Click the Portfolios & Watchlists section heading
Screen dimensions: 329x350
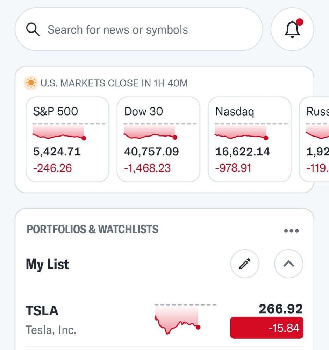pyautogui.click(x=92, y=229)
